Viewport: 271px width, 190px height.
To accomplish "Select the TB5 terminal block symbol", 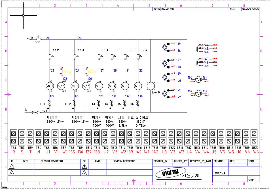I will tap(47, 137).
